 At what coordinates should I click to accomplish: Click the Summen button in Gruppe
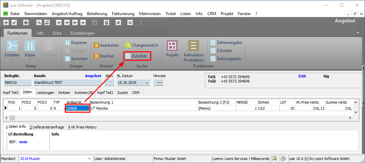(x=76, y=59)
